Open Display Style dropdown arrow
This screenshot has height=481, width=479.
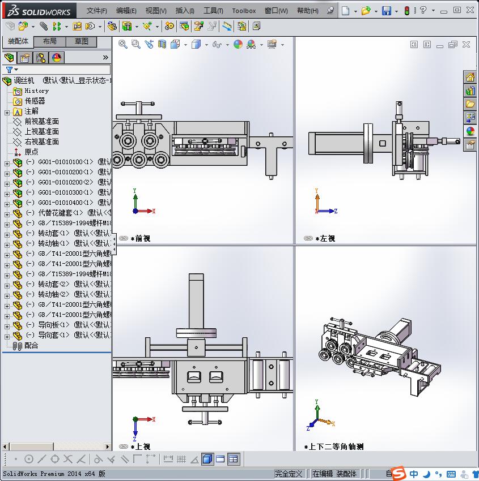coord(206,45)
